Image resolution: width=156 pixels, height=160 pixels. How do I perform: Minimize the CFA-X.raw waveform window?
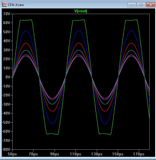coord(132,5)
